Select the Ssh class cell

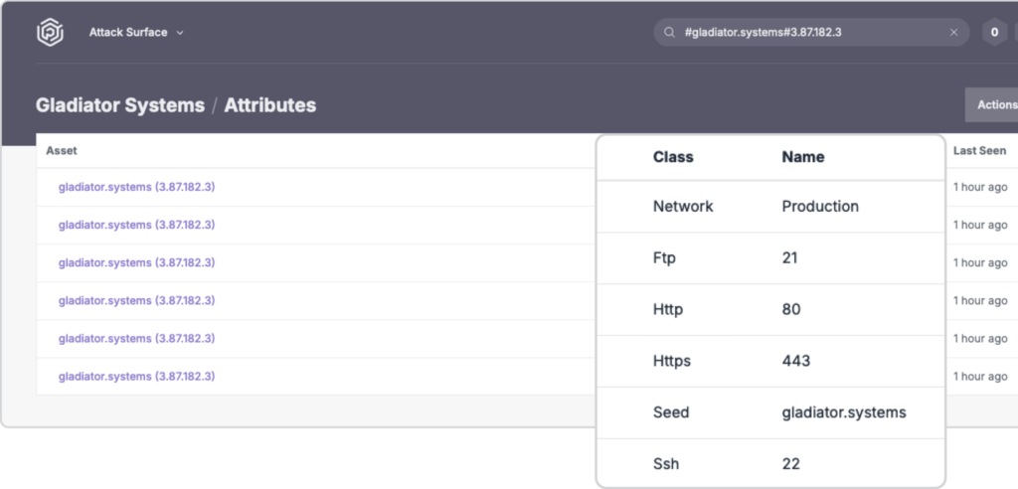pyautogui.click(x=665, y=464)
